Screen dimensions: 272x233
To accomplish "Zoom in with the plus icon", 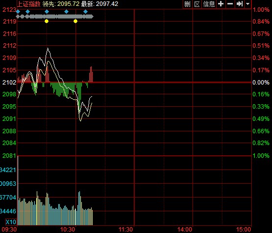I will tap(221, 4).
